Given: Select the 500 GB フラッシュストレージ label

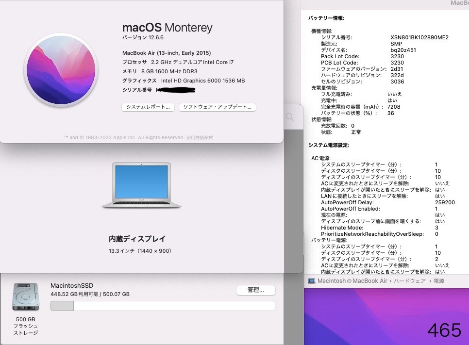Looking at the screenshot, I should coord(26,326).
